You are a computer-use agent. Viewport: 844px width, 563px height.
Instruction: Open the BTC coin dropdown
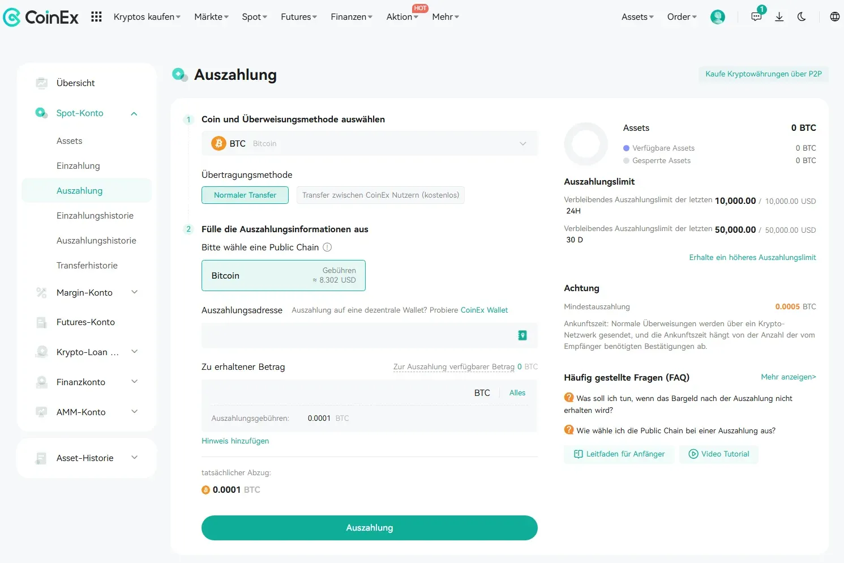pyautogui.click(x=370, y=143)
